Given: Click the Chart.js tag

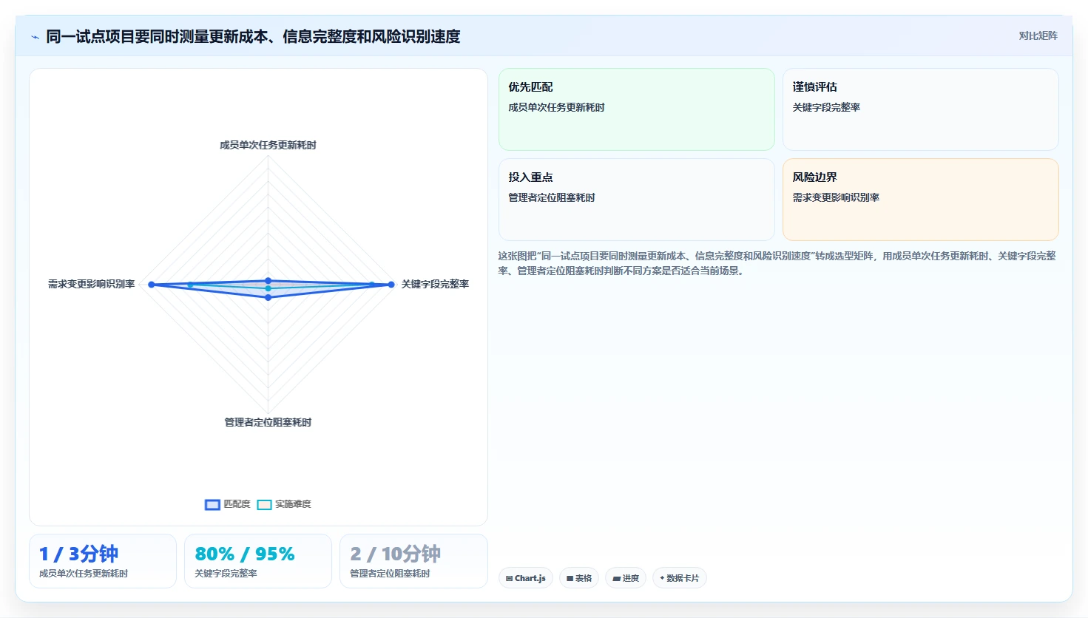Looking at the screenshot, I should point(525,578).
